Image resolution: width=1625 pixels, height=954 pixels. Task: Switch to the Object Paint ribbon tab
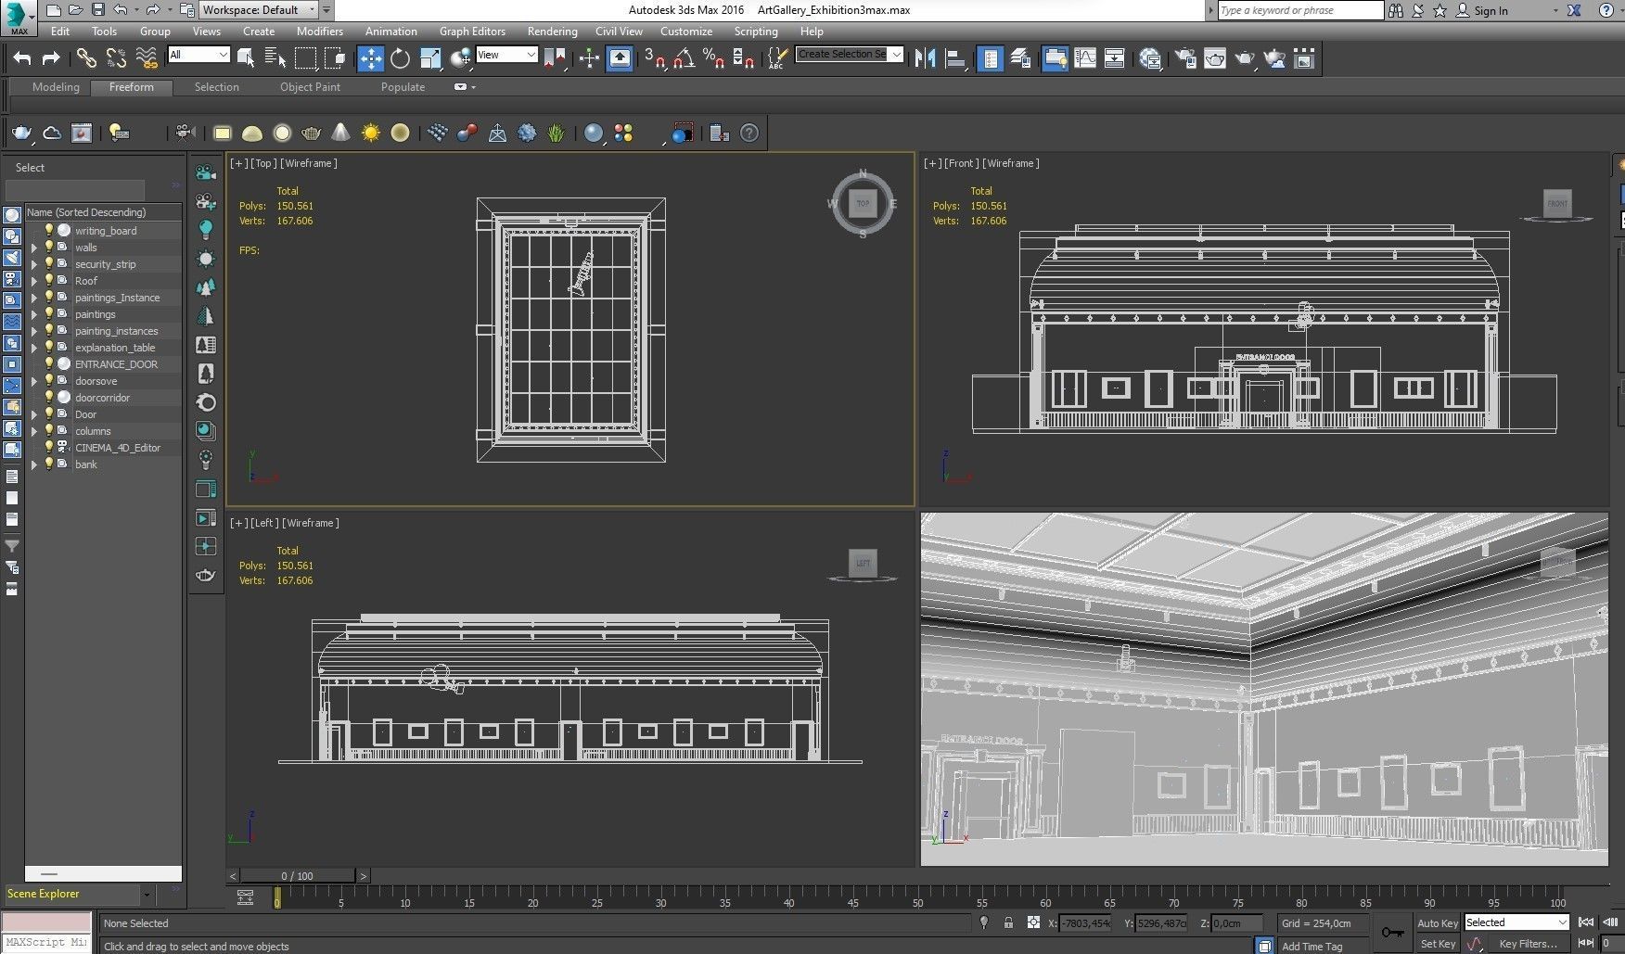[310, 87]
